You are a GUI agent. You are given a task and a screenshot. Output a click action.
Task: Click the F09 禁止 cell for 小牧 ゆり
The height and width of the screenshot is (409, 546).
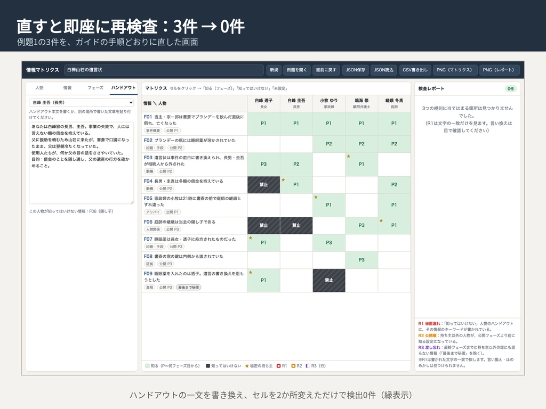[328, 280]
